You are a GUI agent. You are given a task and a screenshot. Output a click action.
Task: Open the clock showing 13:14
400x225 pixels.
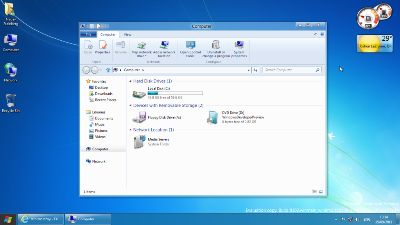pos(384,220)
